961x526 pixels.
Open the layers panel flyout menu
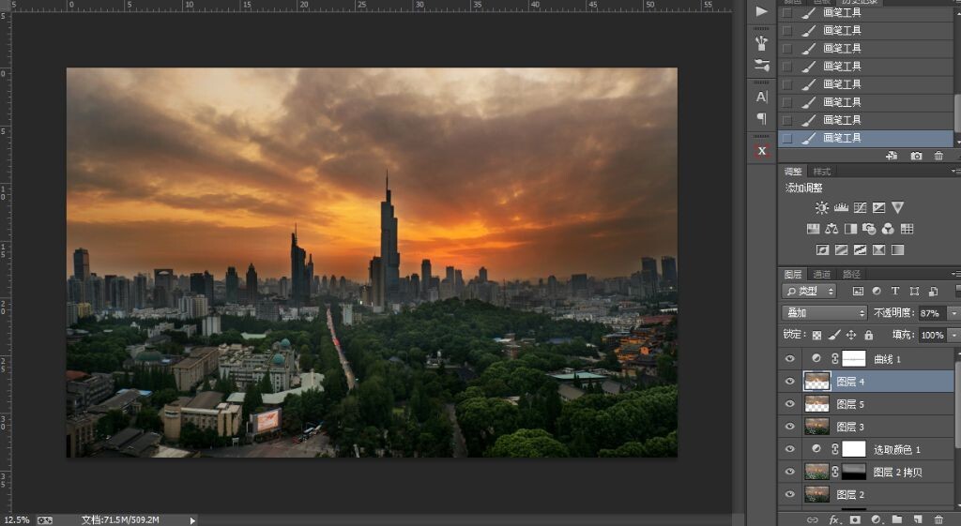954,275
